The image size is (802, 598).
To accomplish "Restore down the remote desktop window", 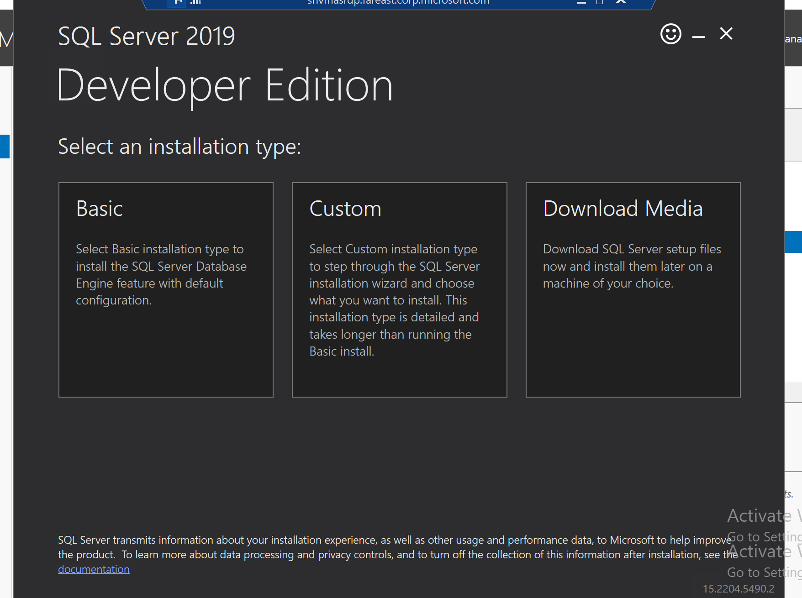I will [x=600, y=2].
